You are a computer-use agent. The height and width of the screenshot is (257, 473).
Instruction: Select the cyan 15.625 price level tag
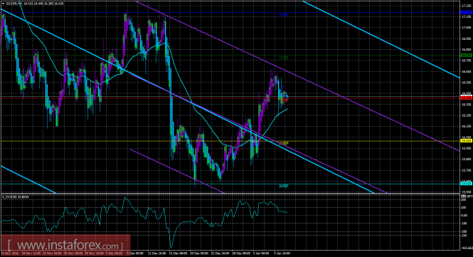click(467, 184)
